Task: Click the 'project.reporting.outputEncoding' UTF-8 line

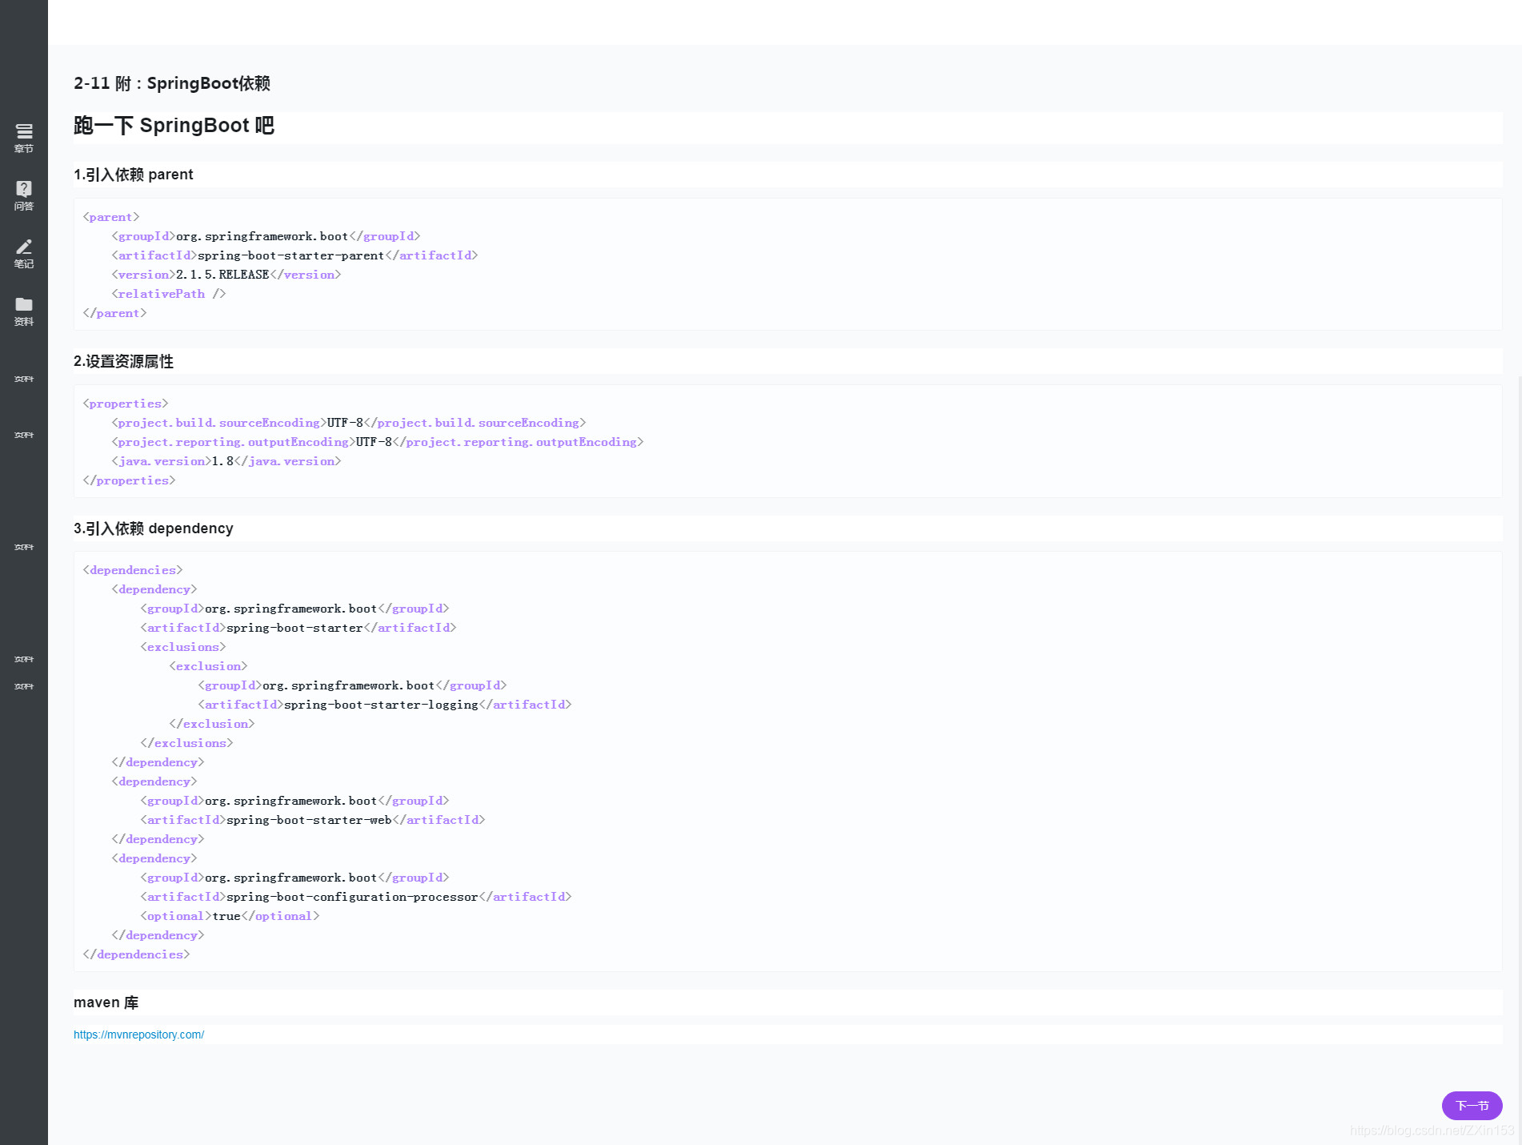Action: 378,442
